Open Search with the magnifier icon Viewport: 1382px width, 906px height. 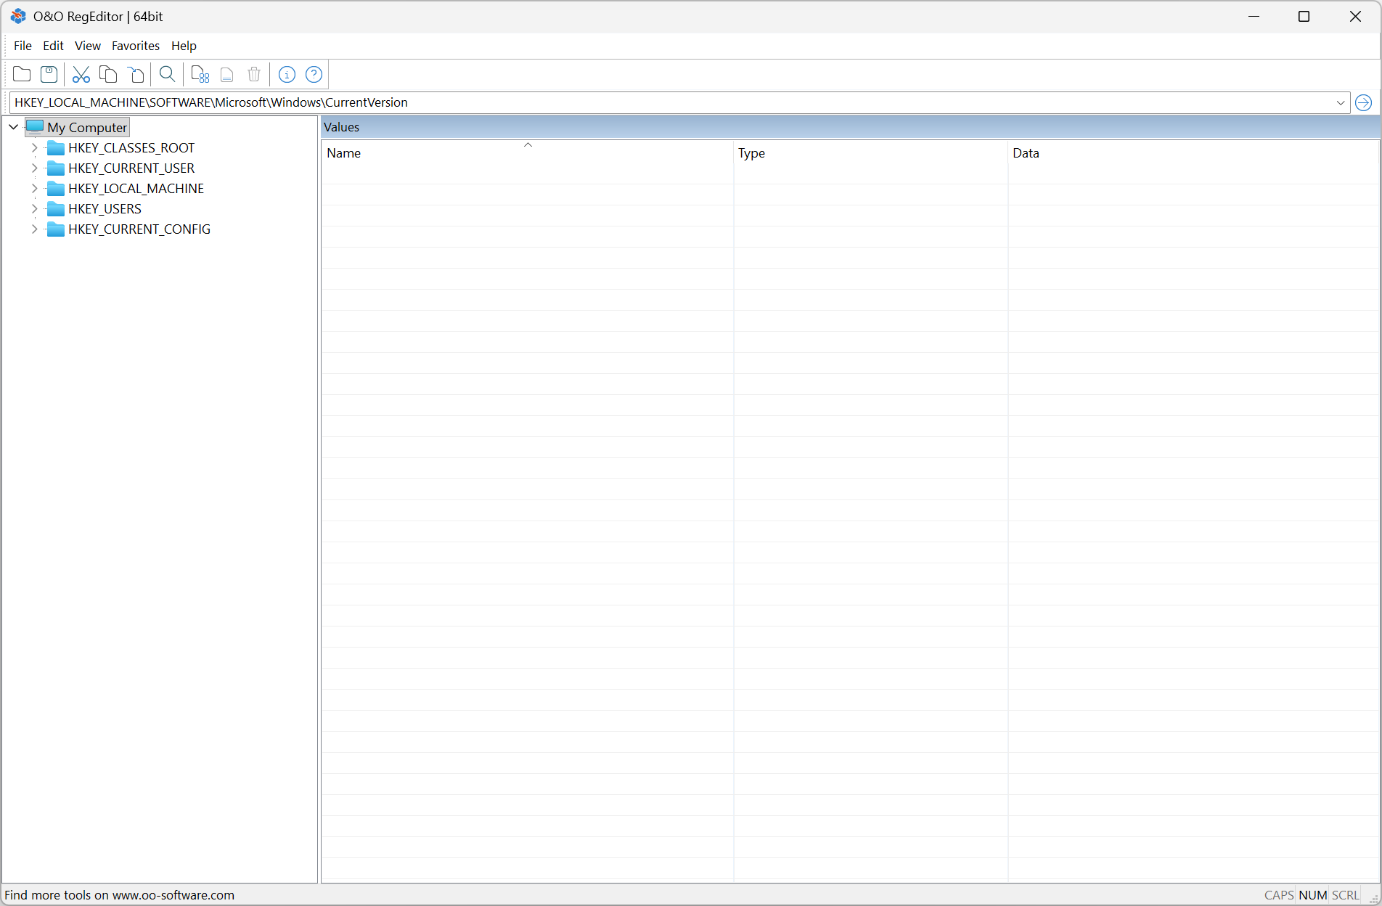(167, 74)
